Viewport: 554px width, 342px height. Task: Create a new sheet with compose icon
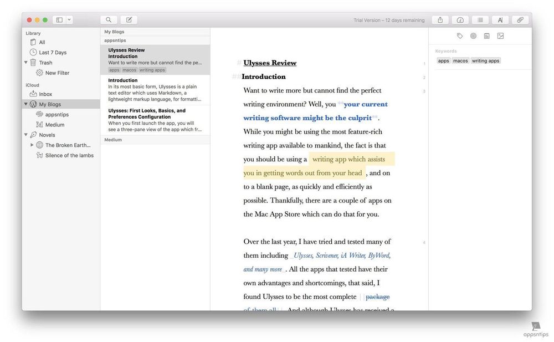coord(129,19)
